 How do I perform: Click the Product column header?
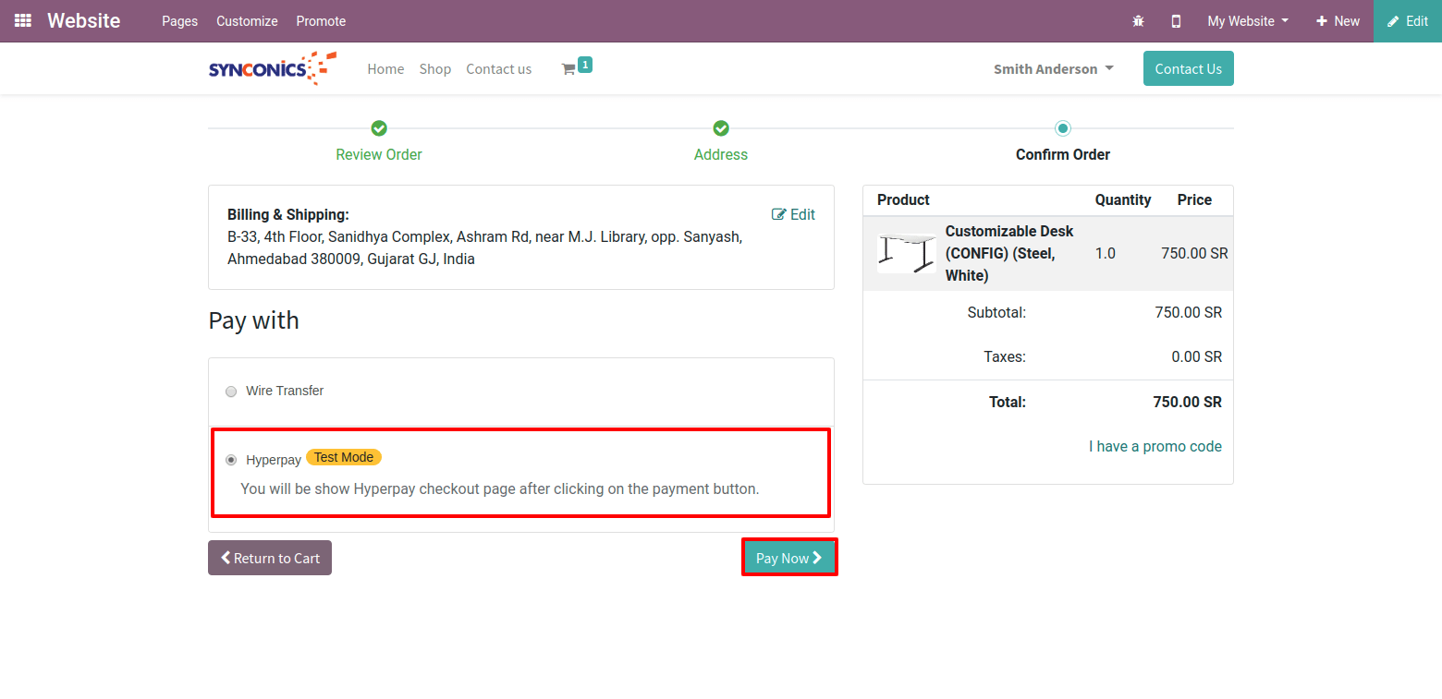coord(903,199)
